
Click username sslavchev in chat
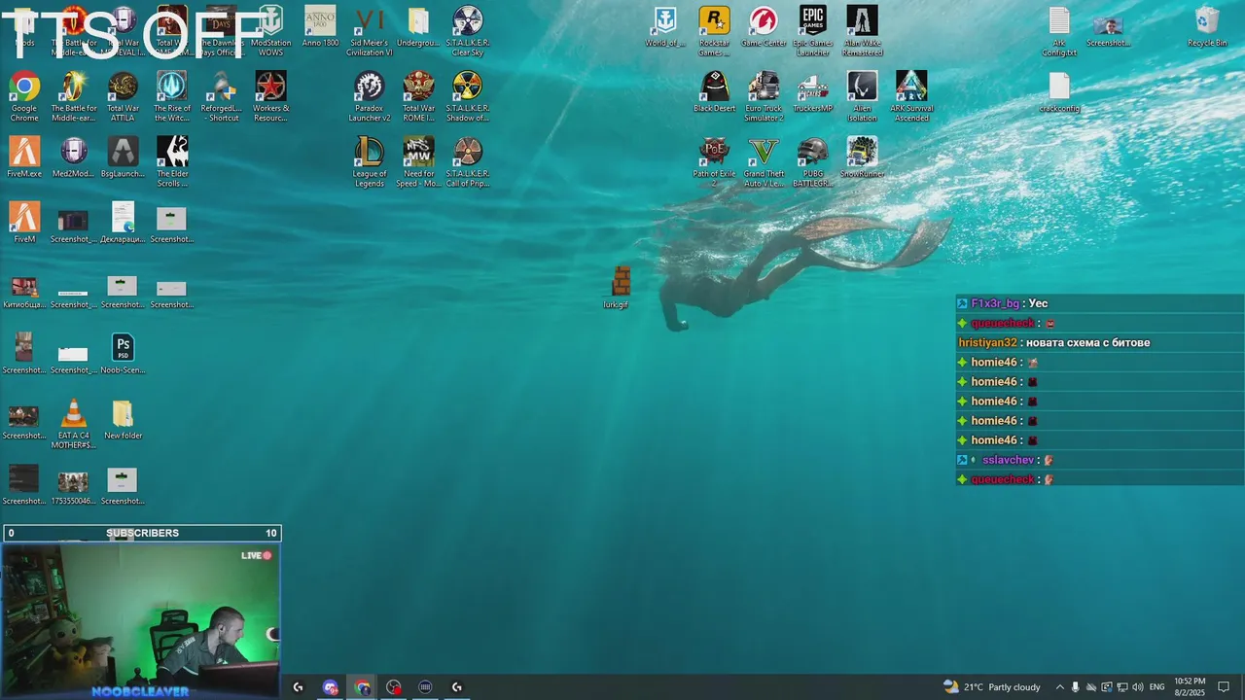(1008, 460)
